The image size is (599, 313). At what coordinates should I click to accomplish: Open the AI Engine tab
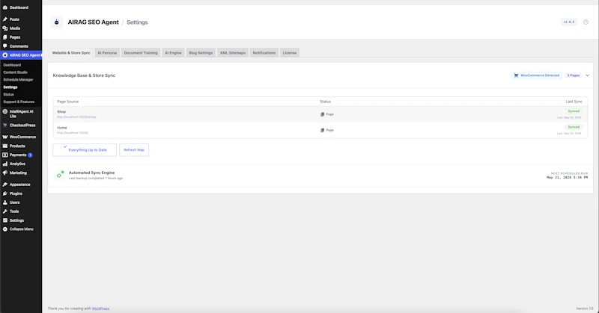pos(173,53)
